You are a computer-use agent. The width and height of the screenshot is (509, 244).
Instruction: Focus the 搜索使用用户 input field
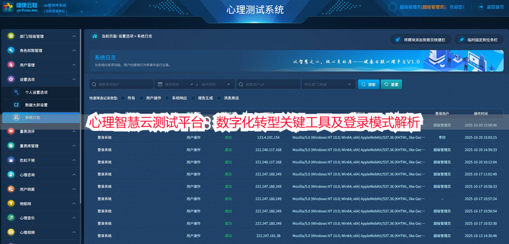click(x=122, y=85)
